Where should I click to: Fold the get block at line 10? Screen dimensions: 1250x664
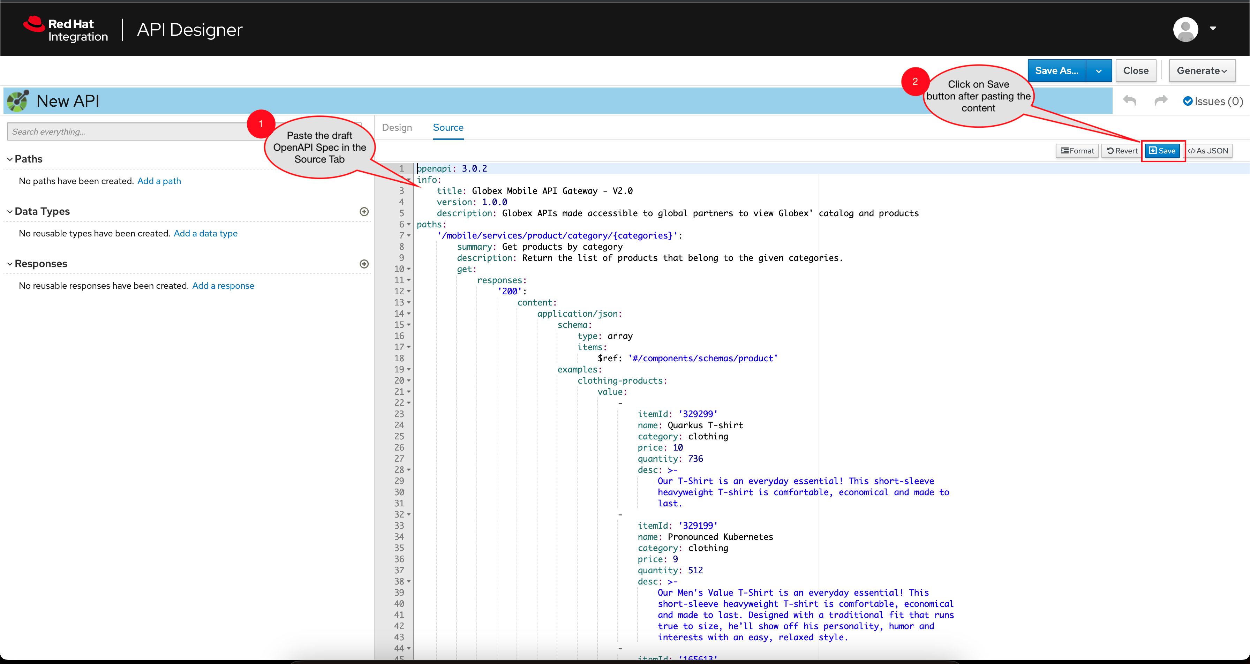click(x=408, y=269)
